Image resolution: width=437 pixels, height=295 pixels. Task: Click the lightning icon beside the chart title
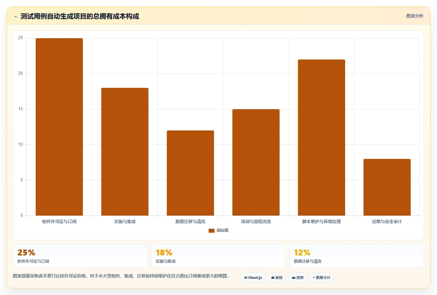[x=15, y=16]
